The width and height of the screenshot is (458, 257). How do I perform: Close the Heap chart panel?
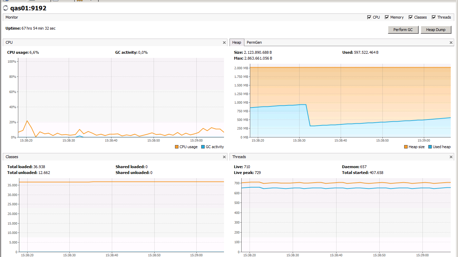pyautogui.click(x=451, y=42)
